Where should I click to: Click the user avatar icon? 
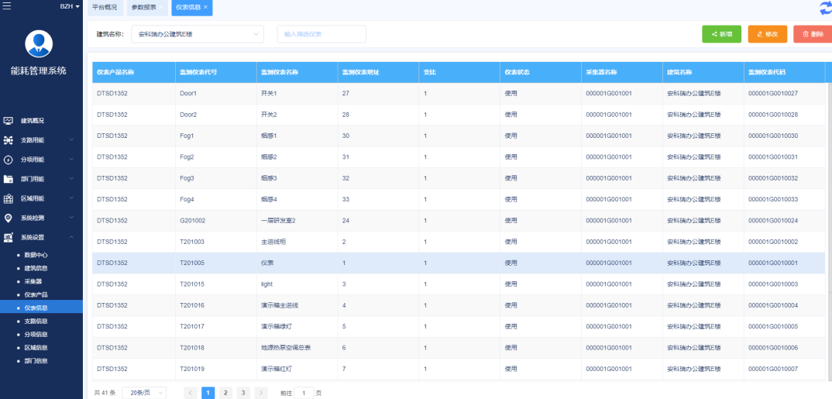(39, 43)
